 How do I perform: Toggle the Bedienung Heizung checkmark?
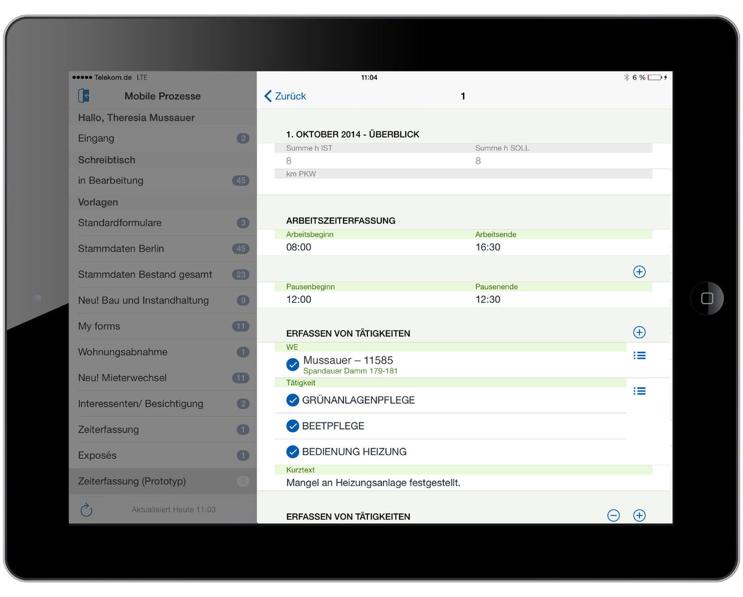[x=292, y=451]
